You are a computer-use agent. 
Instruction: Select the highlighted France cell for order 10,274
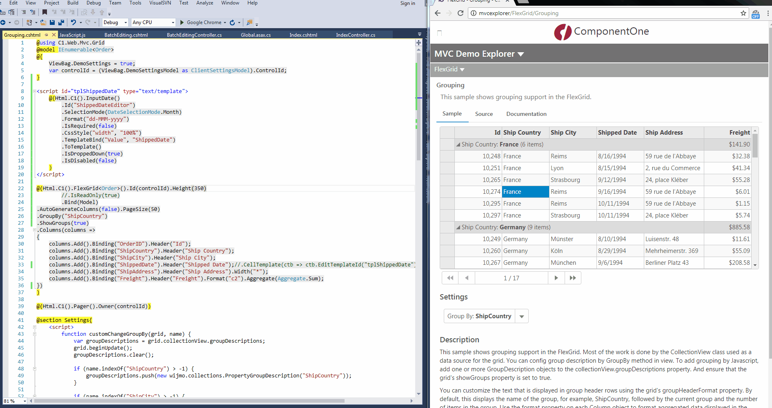click(525, 192)
